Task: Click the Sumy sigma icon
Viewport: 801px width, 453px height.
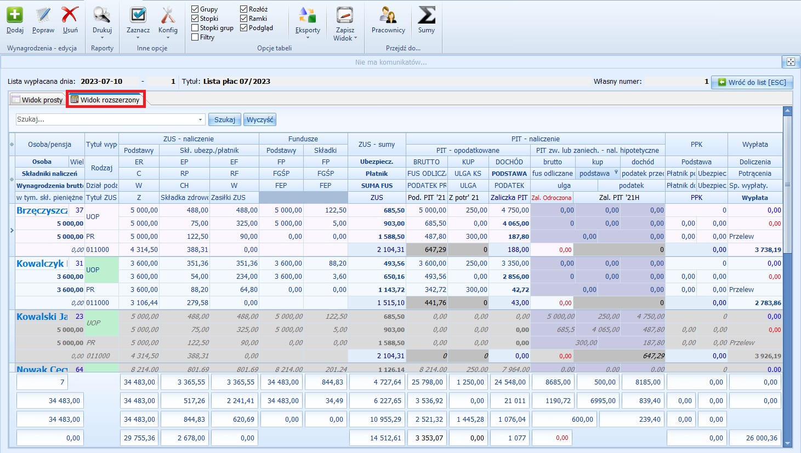Action: pos(427,15)
